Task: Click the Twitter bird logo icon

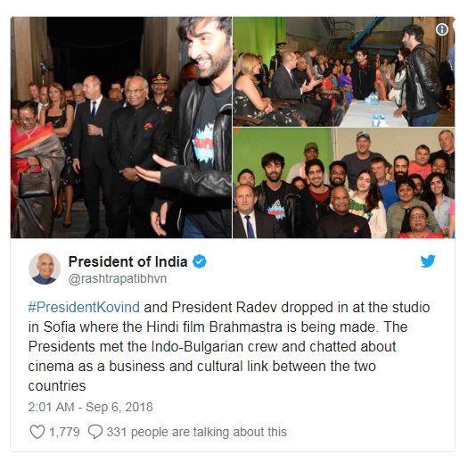Action: coord(428,261)
